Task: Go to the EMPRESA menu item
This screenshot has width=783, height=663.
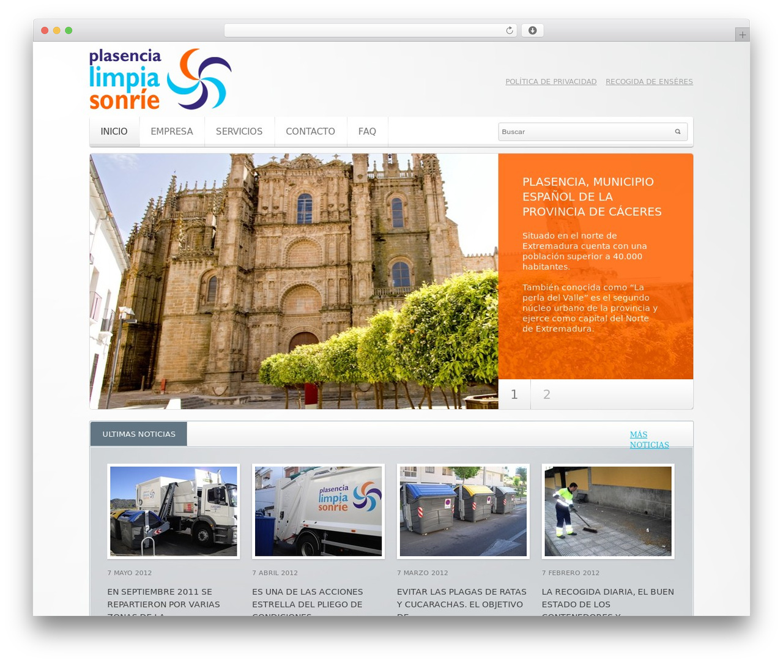Action: (x=172, y=131)
